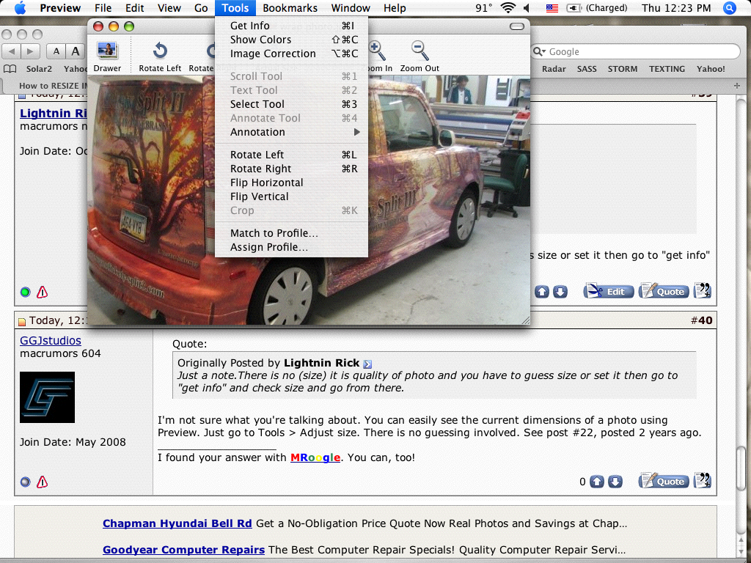Click the Zoom Out magnifier icon
Viewport: 751px width, 563px height.
pos(420,51)
